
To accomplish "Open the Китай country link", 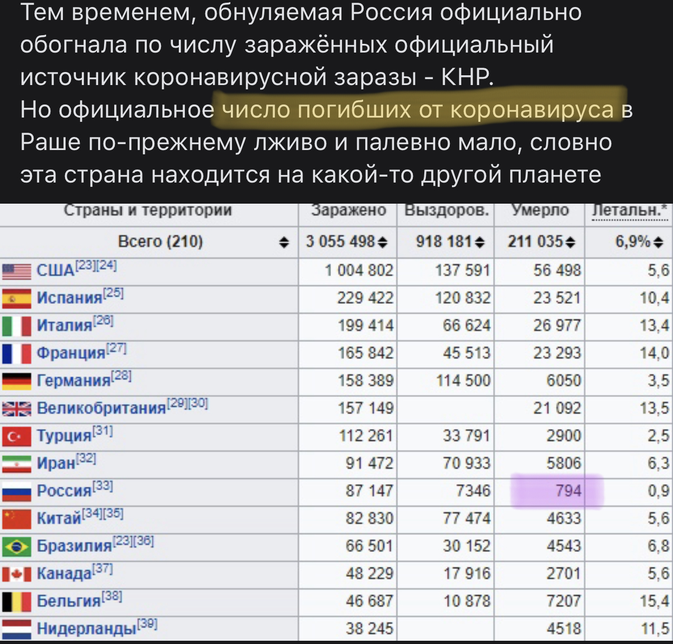I will click(x=59, y=519).
